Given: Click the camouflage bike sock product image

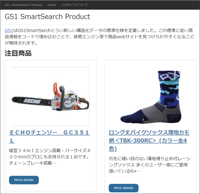Looking at the screenshot, I should [x=151, y=97].
